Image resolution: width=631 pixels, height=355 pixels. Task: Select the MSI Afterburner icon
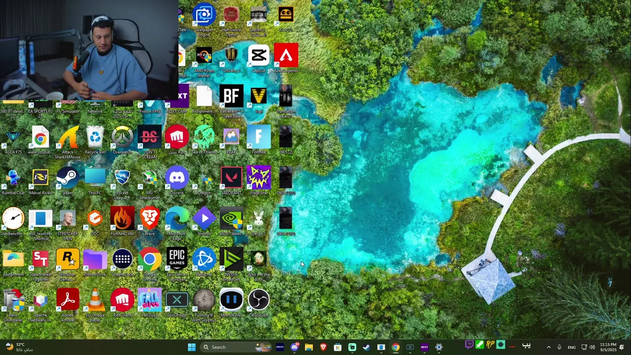coord(149,183)
